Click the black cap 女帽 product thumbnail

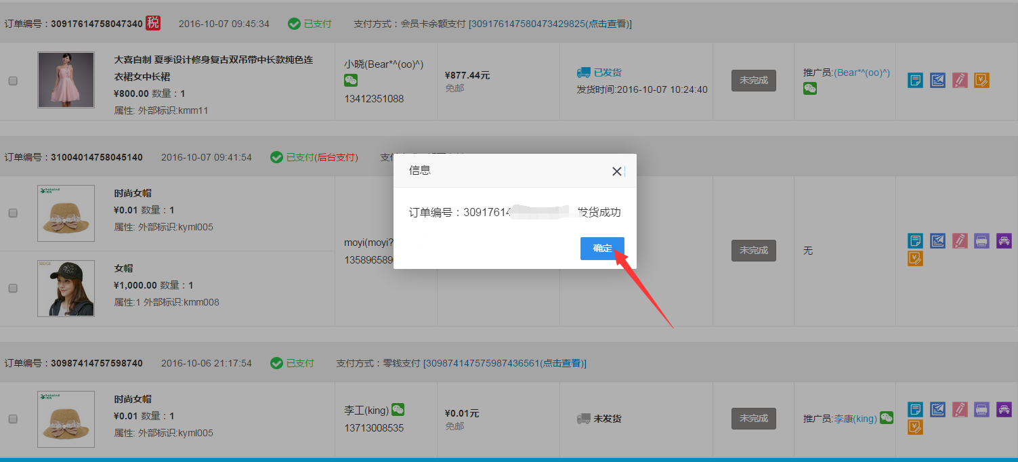point(66,288)
